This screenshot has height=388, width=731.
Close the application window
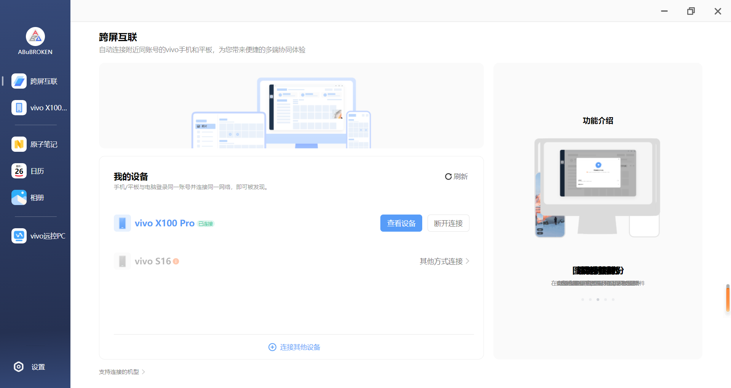pos(718,11)
